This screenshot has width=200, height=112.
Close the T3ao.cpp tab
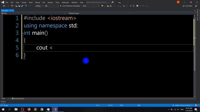point(12,11)
